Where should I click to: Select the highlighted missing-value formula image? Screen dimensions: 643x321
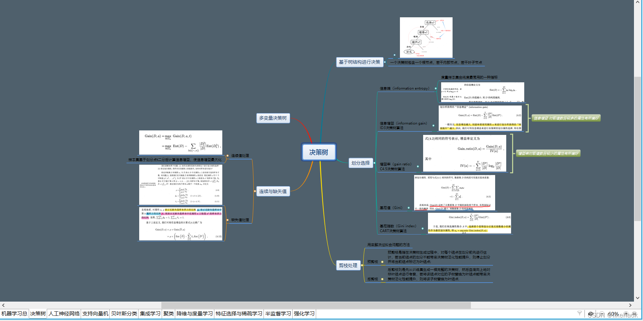(180, 224)
